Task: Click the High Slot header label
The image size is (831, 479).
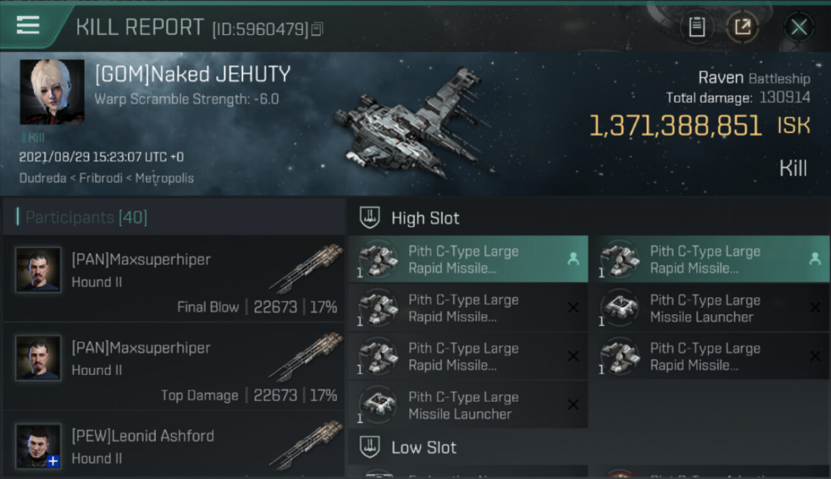Action: click(x=425, y=218)
